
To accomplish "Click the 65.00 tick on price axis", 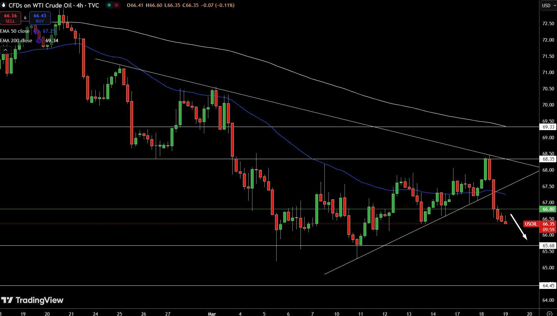I will [548, 268].
